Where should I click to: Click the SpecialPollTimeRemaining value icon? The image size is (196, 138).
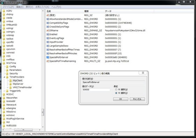(x=48, y=61)
